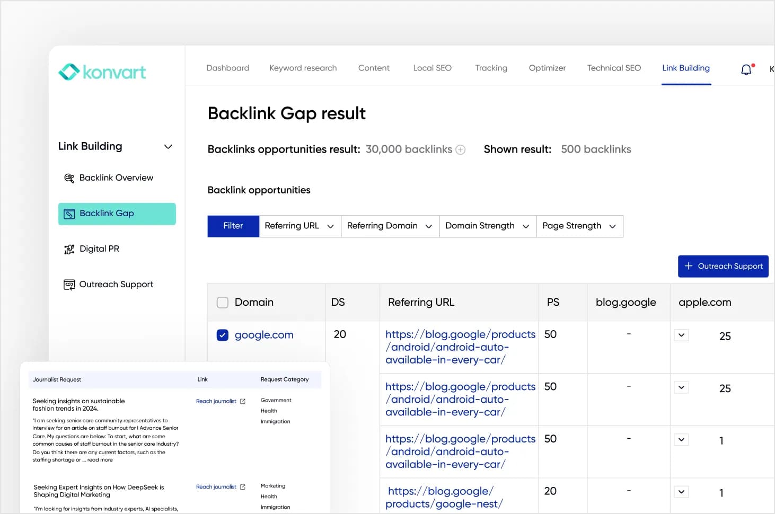Open the Technical SEO tab
The height and width of the screenshot is (514, 775).
(614, 68)
